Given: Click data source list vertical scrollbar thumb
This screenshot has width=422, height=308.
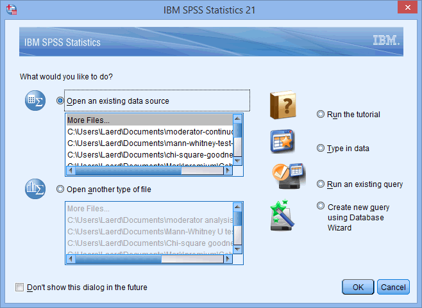Looking at the screenshot, I should pyautogui.click(x=238, y=131).
